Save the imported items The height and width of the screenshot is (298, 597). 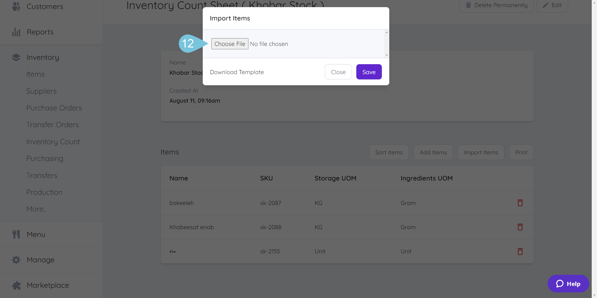pos(369,72)
